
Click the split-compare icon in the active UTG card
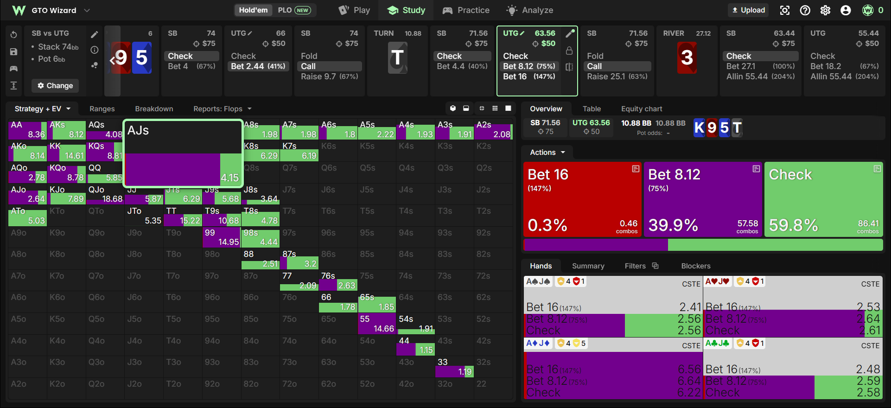click(x=569, y=67)
